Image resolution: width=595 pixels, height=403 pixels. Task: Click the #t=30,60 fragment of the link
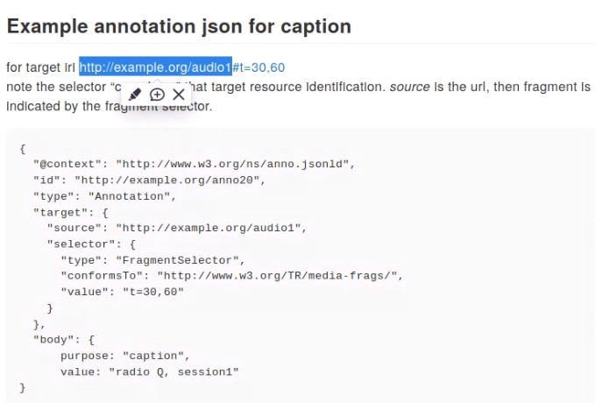pyautogui.click(x=259, y=67)
